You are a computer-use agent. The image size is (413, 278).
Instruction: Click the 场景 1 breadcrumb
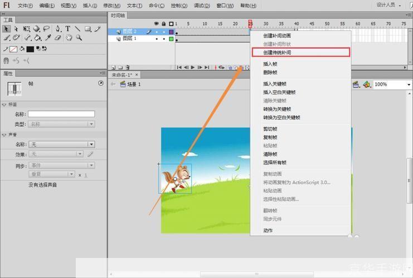click(130, 85)
